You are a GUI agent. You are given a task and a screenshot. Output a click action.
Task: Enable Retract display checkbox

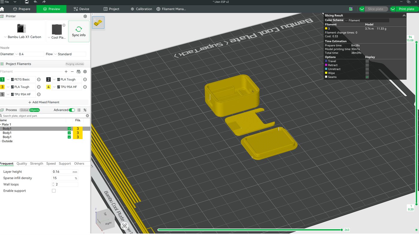367,65
